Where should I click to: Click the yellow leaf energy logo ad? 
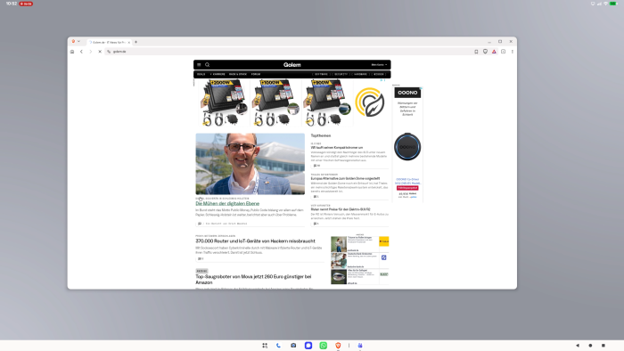coord(370,102)
